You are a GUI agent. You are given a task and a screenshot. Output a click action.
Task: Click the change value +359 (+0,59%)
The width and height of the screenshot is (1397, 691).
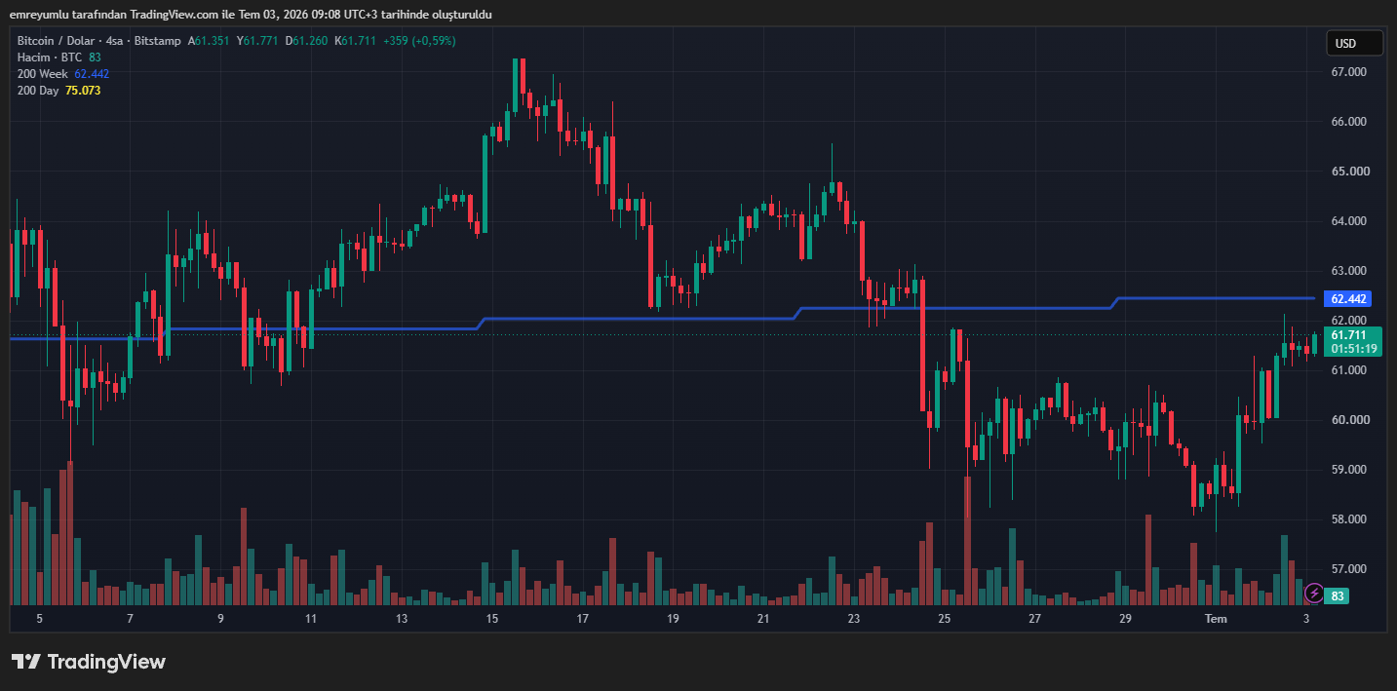pyautogui.click(x=419, y=41)
